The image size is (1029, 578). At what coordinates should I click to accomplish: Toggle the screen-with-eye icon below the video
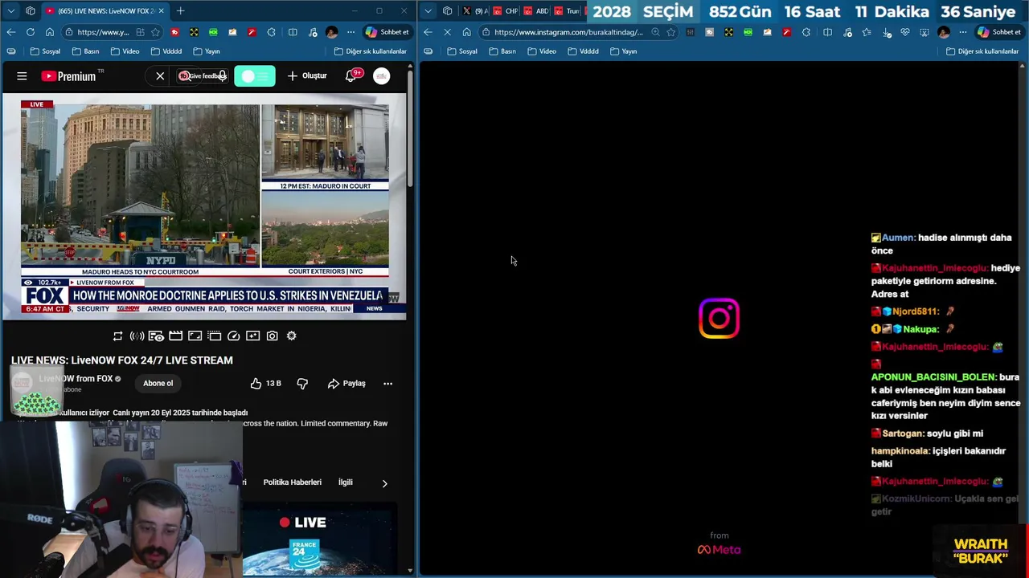click(x=156, y=336)
